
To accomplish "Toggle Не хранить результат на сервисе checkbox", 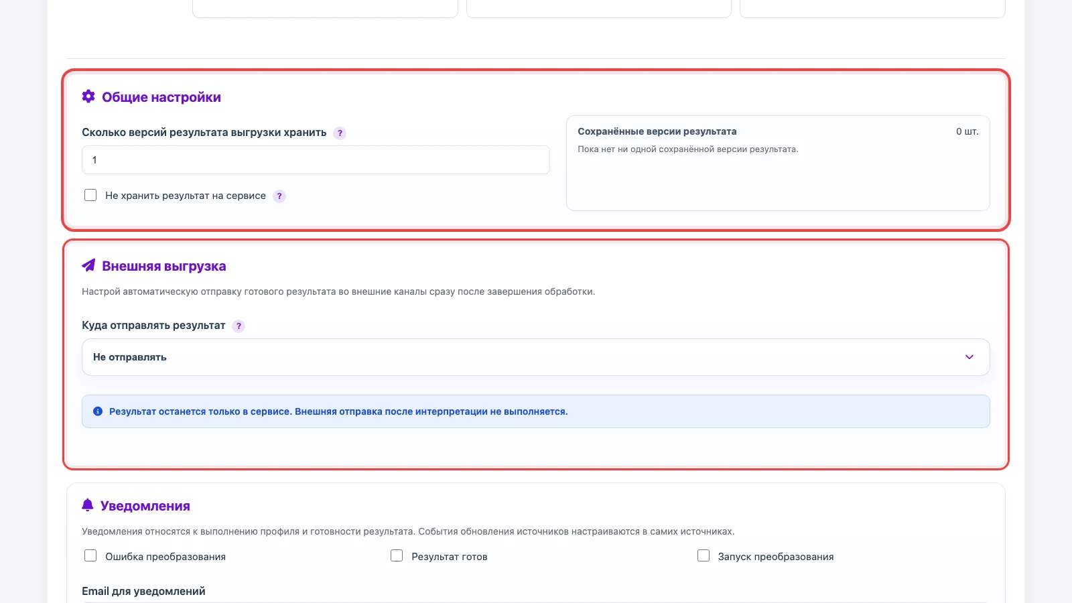I will pyautogui.click(x=90, y=195).
